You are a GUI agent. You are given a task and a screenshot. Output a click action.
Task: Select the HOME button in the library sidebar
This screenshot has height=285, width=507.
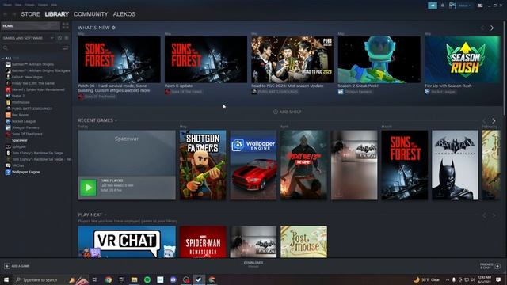(x=31, y=26)
